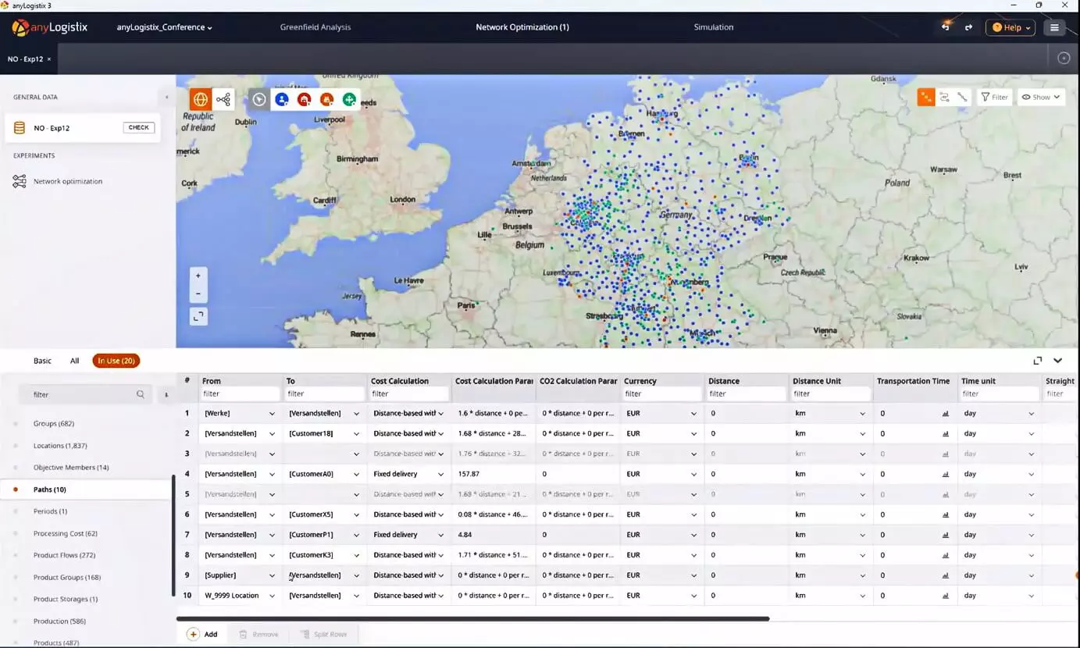Open the hamburger main menu
Viewport: 1080px width, 648px height.
(x=1054, y=27)
